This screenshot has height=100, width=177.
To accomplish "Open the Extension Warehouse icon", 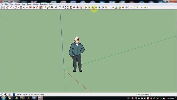I will tap(81, 7).
